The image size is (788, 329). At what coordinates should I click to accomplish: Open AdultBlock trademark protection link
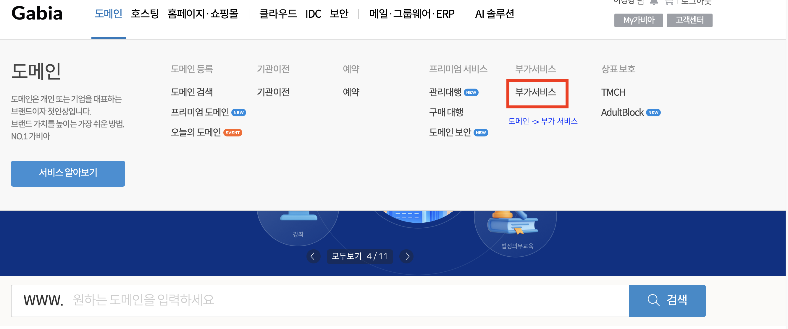tap(622, 113)
